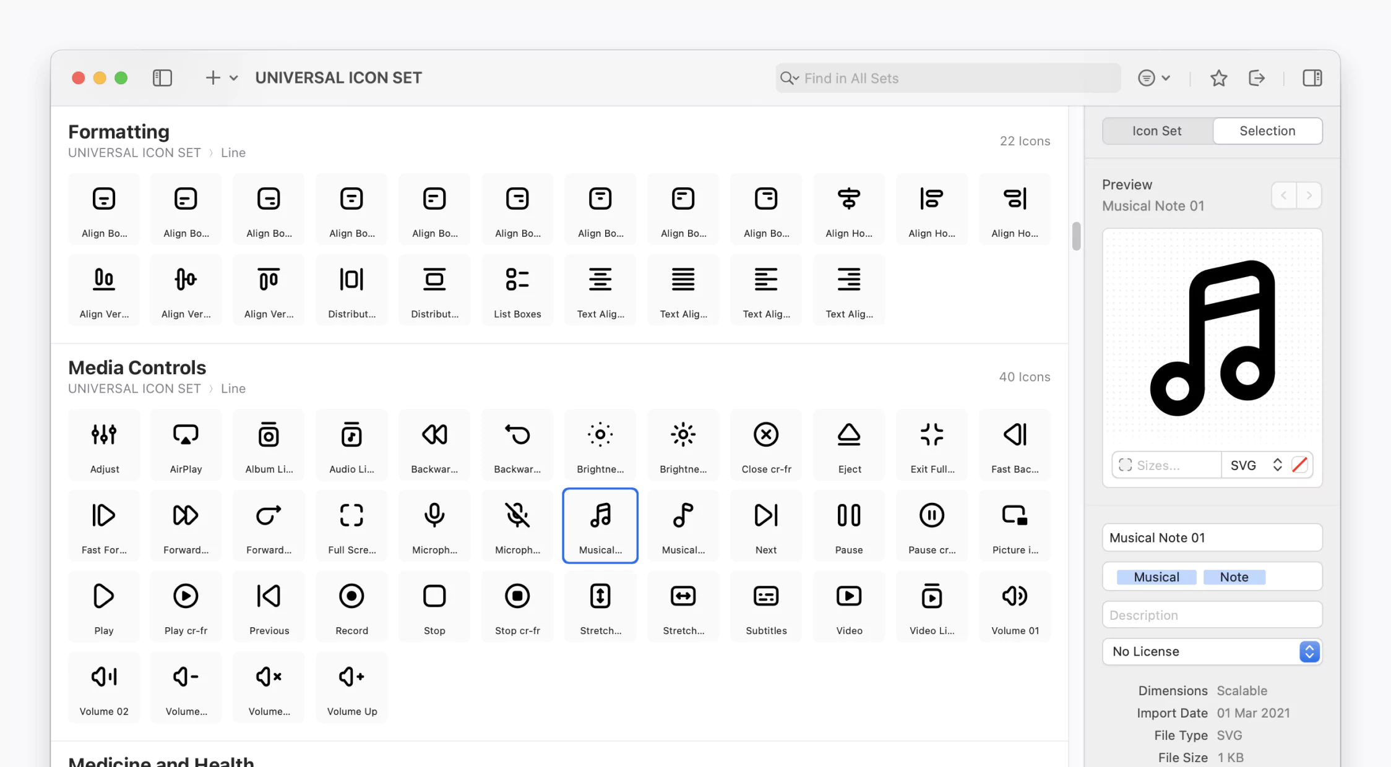Select the highlighted Musical Note 01 icon

600,526
